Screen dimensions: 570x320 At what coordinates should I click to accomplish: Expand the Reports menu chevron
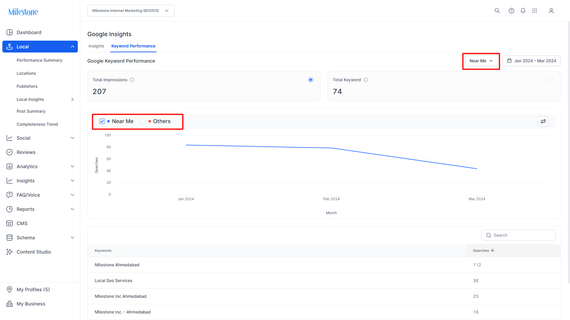[x=72, y=209]
